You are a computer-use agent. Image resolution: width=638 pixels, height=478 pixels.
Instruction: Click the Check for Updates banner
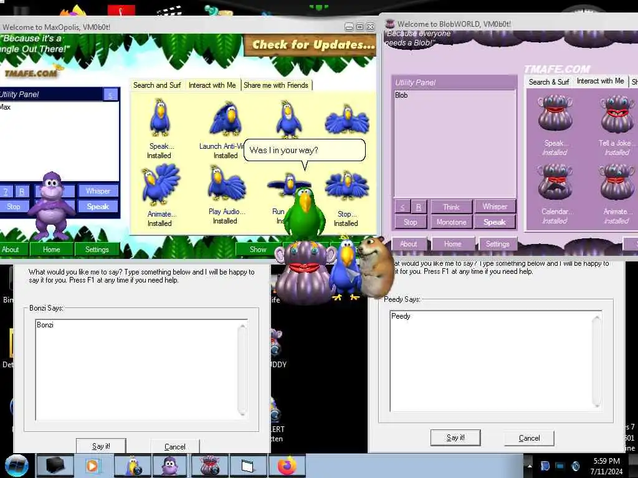pyautogui.click(x=310, y=45)
